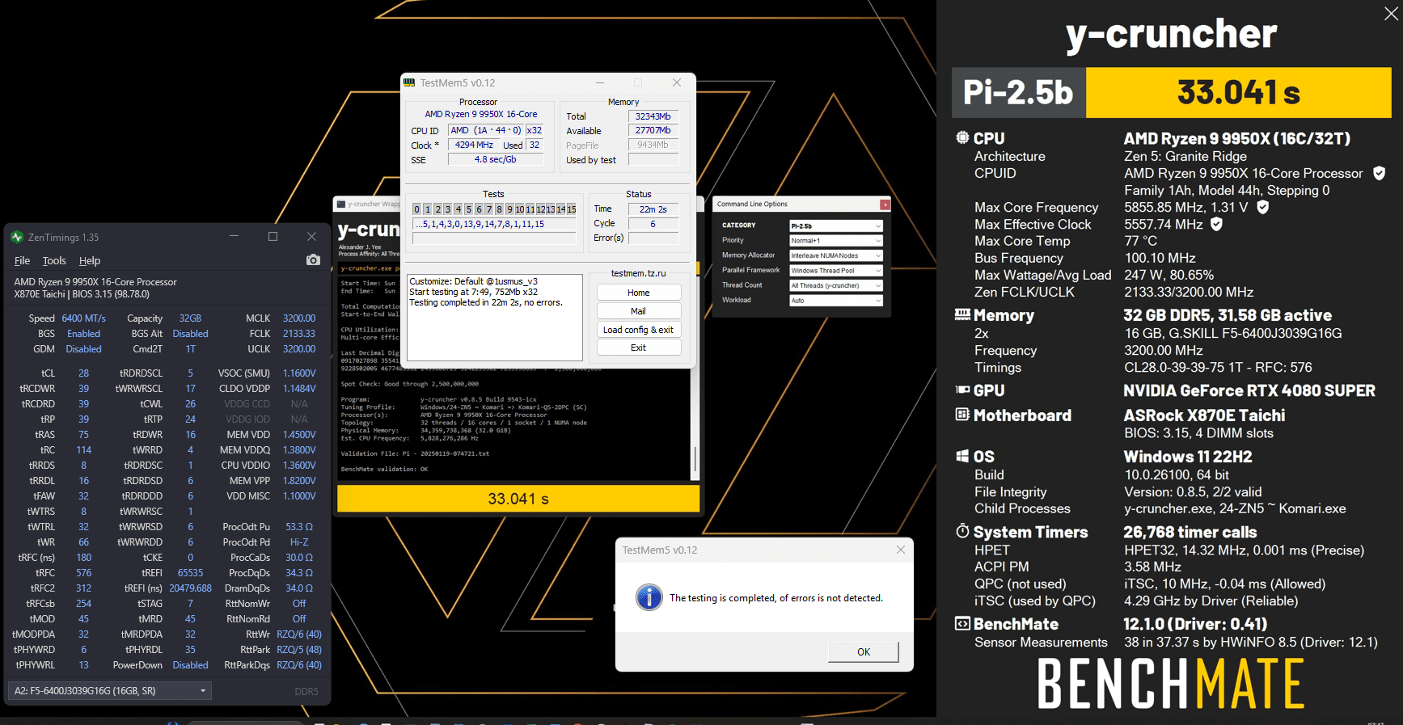Open the Tools menu in ZenTimings
Viewport: 1403px width, 725px height.
(54, 260)
